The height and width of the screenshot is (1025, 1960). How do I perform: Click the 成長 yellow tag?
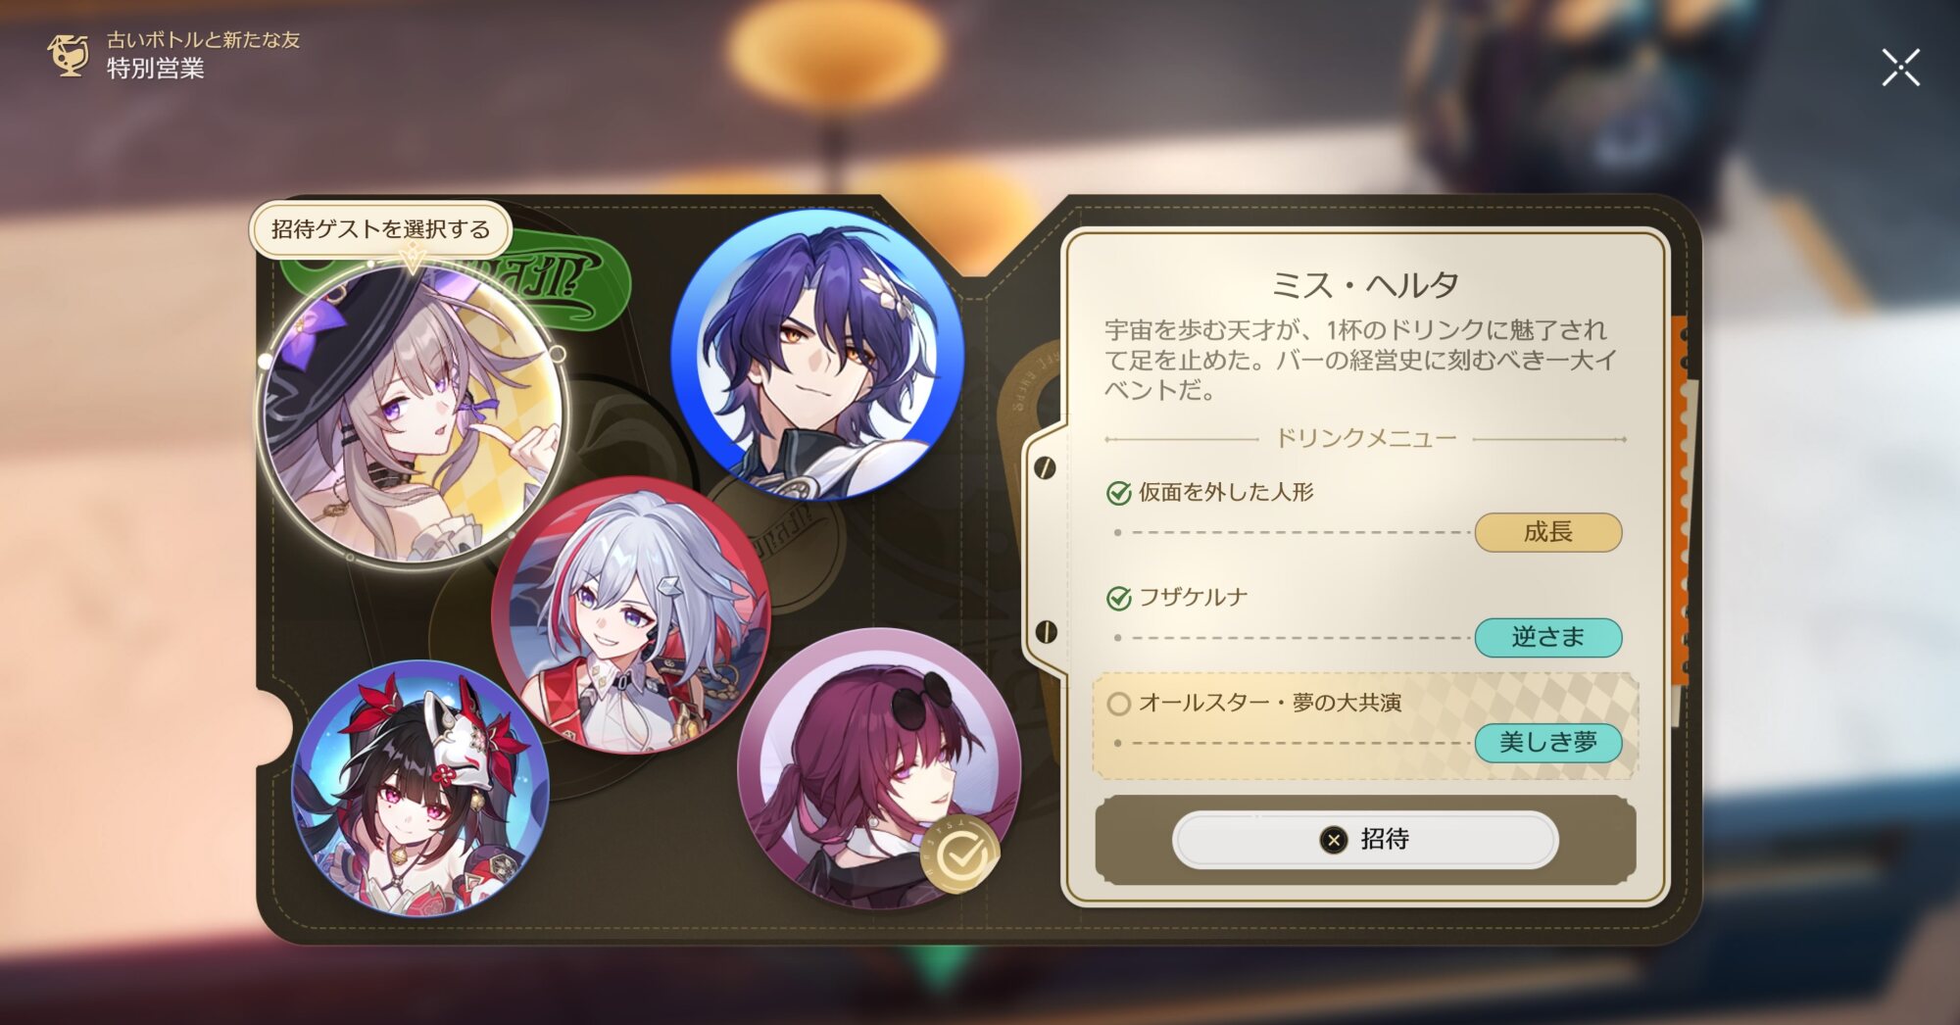1548,532
